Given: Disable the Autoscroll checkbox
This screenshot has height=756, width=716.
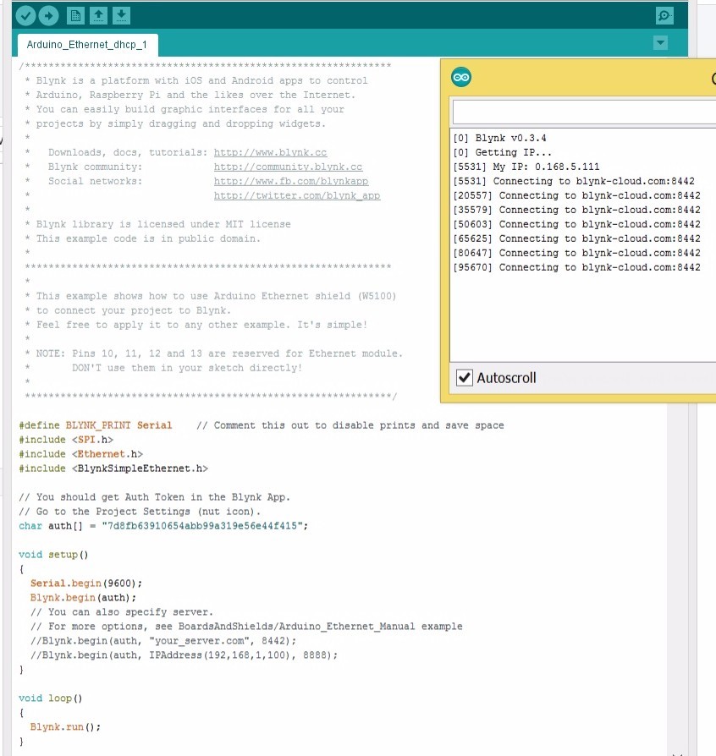Looking at the screenshot, I should [464, 378].
